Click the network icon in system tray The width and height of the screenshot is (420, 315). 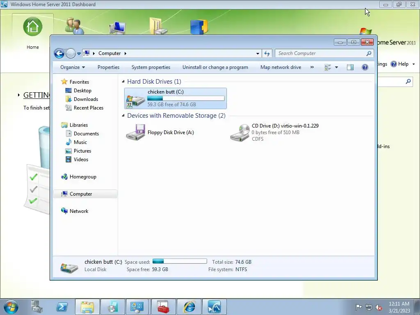[x=369, y=307]
